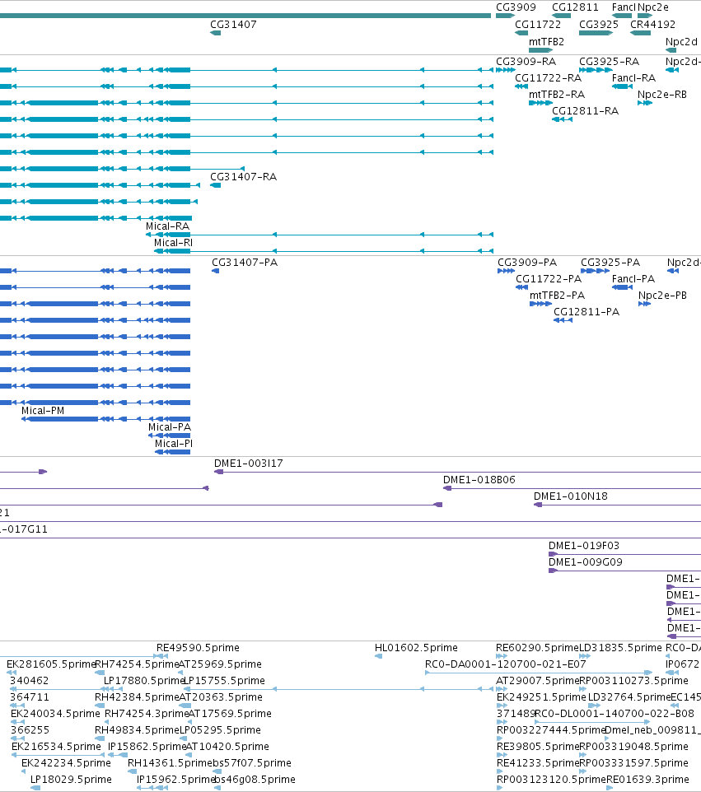
Task: Click the EK242234.5prime EST label
Action: coord(66,762)
